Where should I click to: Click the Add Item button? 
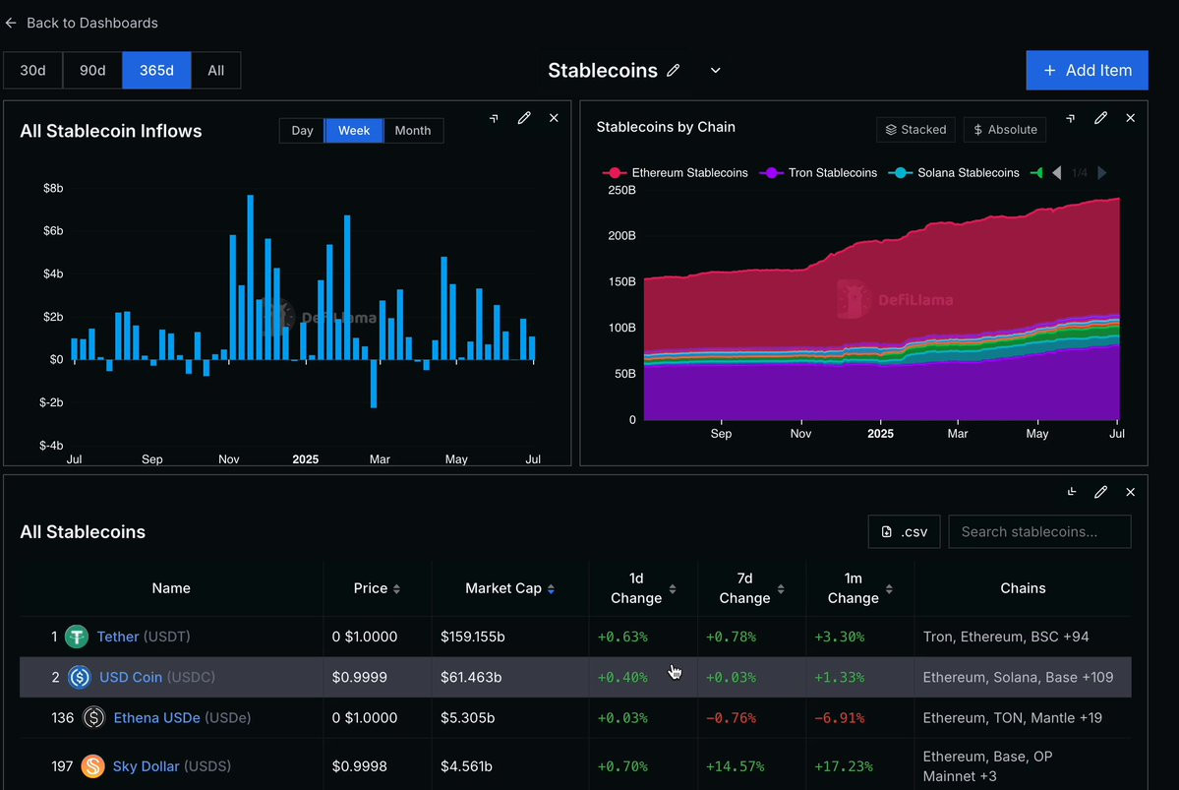click(1087, 70)
